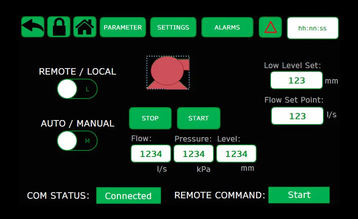Toggle the Remote / Local switch
358x219 pixels.
point(77,89)
